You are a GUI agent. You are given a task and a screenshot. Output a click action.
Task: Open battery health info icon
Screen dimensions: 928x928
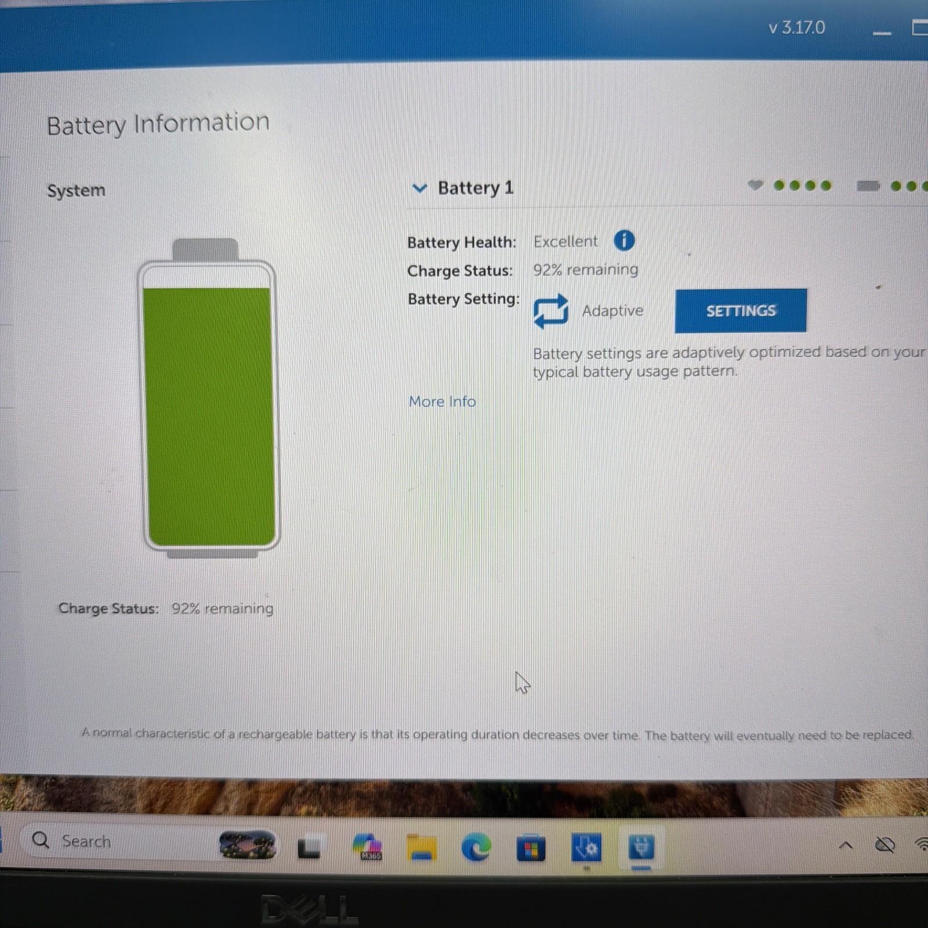click(624, 240)
